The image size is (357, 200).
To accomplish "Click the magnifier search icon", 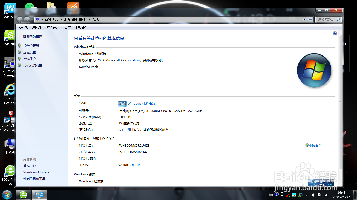I will 339,19.
